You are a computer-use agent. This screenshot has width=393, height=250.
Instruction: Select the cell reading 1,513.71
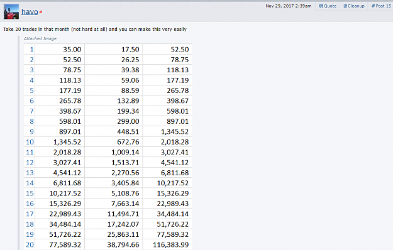click(114, 163)
